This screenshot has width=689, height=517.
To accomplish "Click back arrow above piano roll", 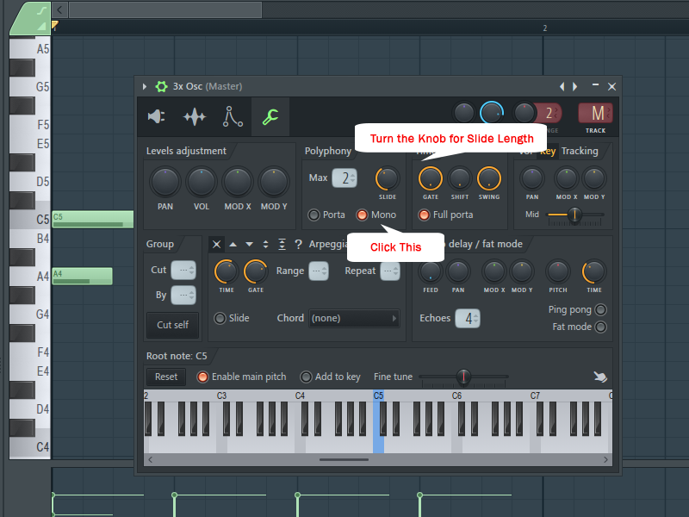I will pos(59,9).
